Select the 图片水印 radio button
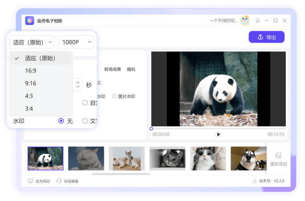Screen dimensions: 305x201 [x=114, y=96]
